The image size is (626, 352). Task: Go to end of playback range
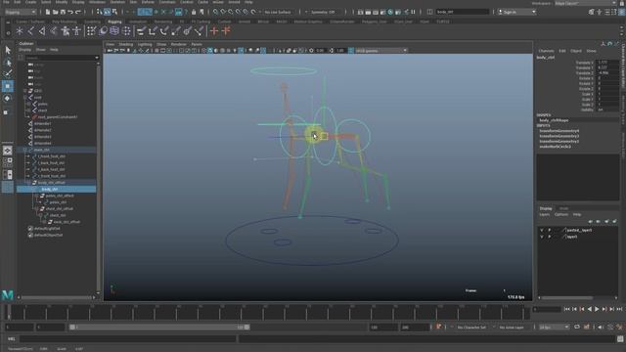point(619,309)
